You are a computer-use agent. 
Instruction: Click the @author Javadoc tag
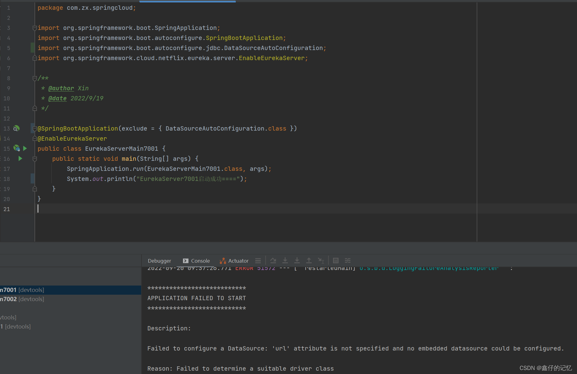(x=61, y=88)
